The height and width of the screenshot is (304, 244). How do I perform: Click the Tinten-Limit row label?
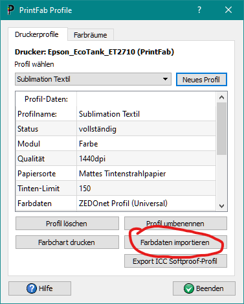[x=46, y=189]
